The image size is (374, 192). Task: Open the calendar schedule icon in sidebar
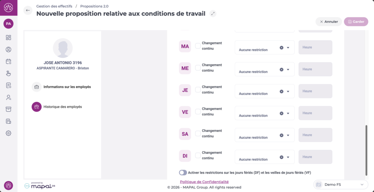pos(8,62)
